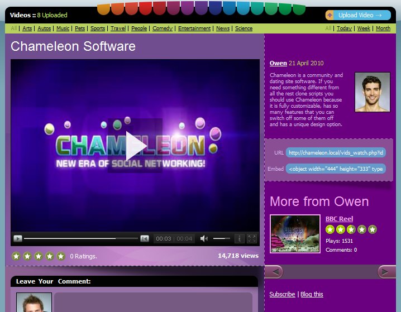Click the left arrow under More from Owen
The width and height of the screenshot is (401, 312).
[x=274, y=272]
